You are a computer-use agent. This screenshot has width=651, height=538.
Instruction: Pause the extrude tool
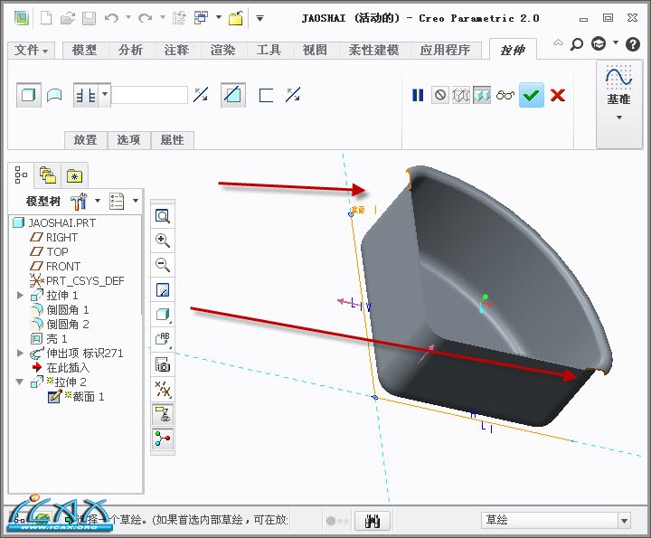tap(418, 95)
